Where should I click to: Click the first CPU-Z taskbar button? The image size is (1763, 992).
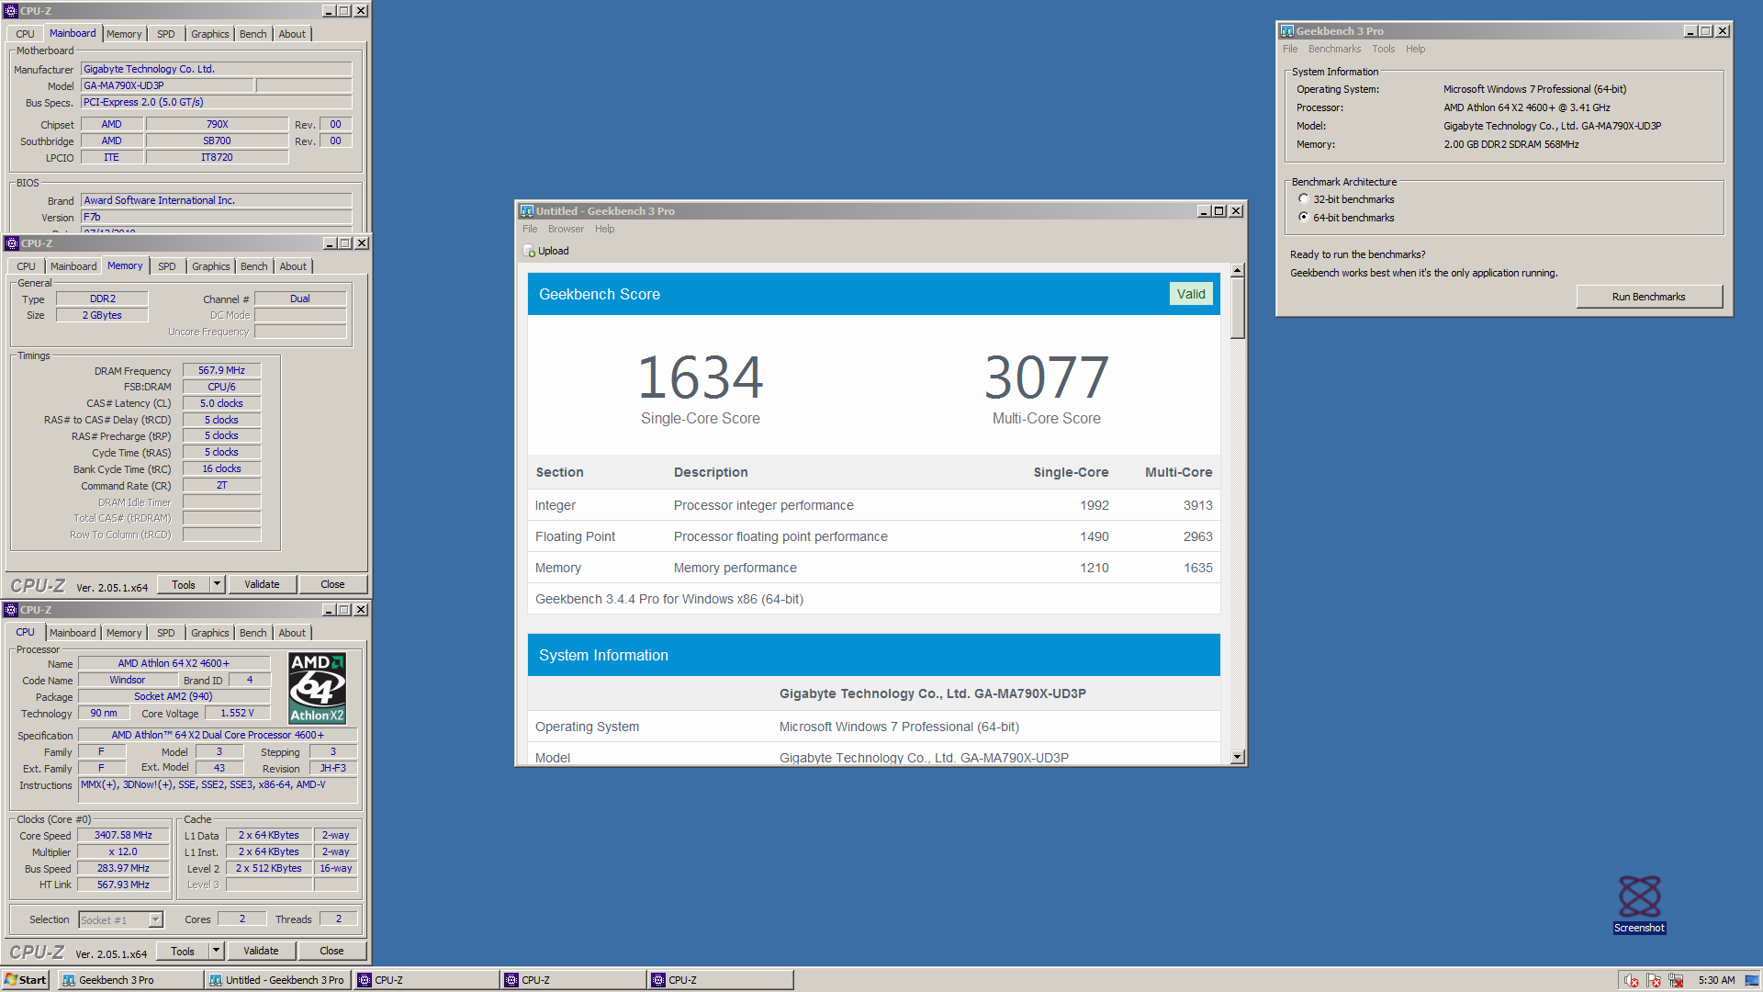[425, 980]
